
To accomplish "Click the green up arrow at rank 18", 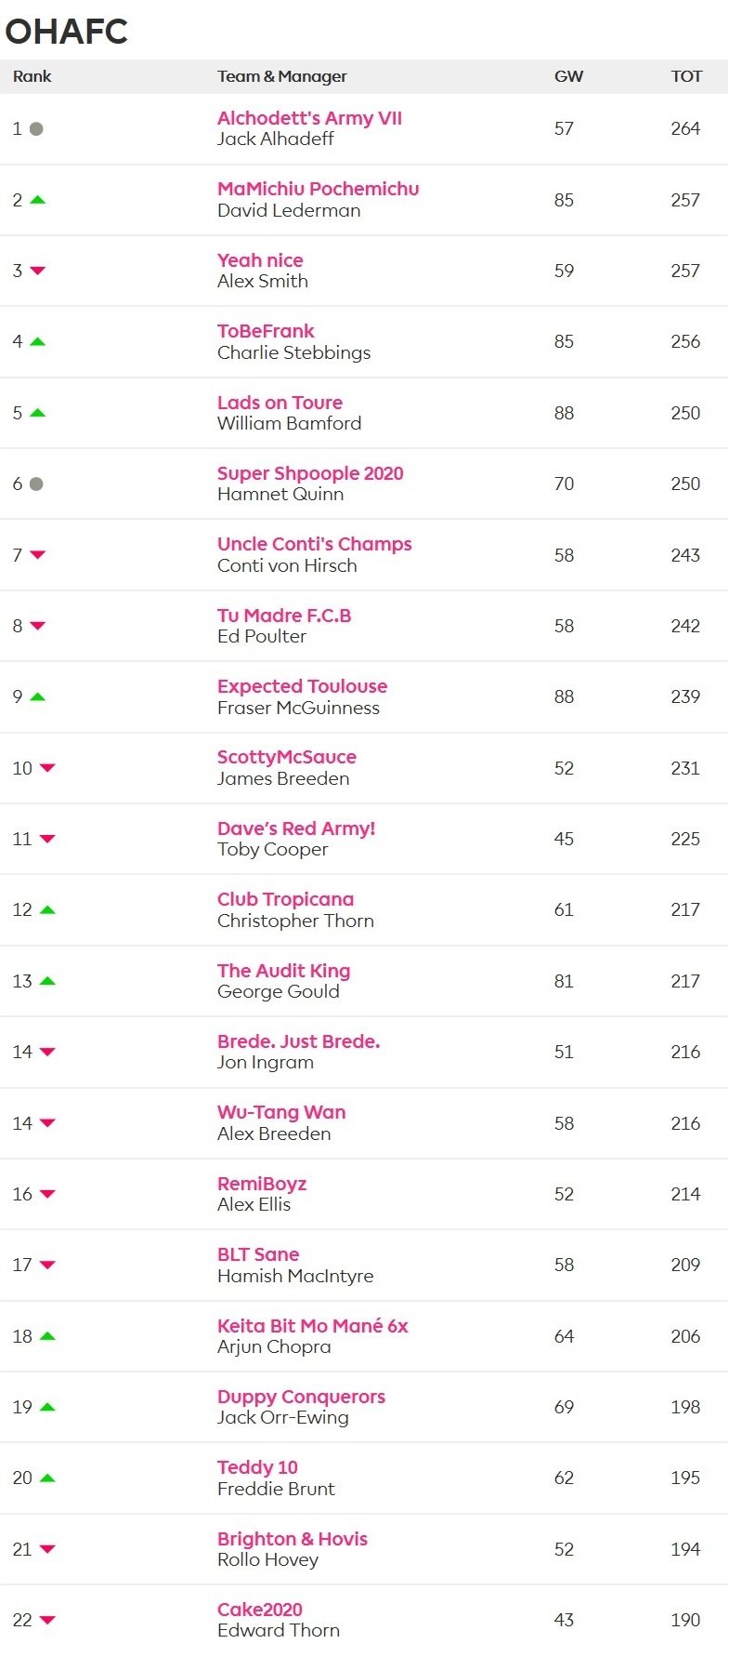I will click(47, 1336).
